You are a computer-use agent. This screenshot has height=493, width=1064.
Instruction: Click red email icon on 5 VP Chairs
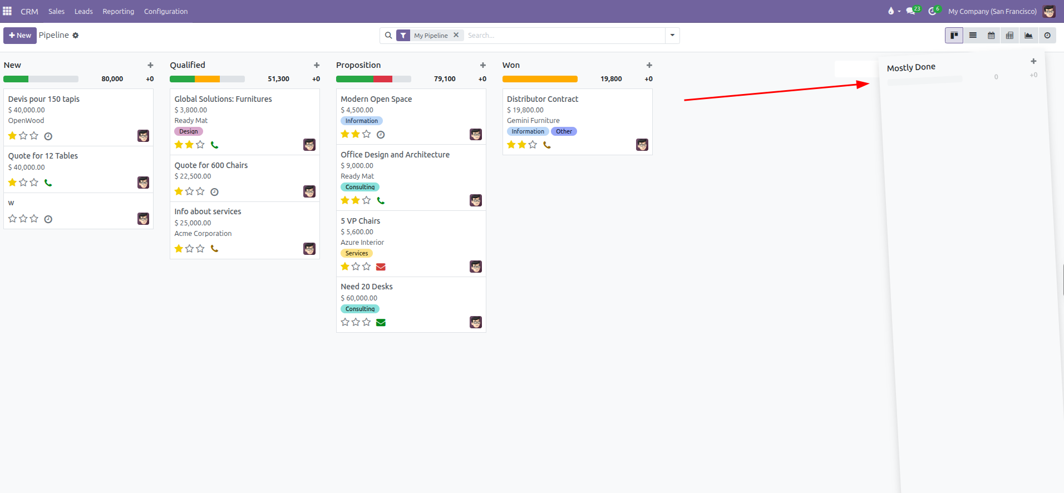(381, 267)
